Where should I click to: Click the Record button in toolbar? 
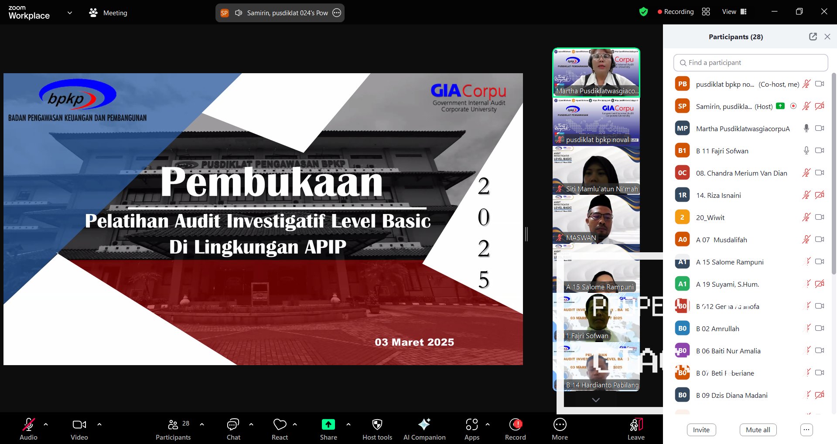click(x=515, y=429)
